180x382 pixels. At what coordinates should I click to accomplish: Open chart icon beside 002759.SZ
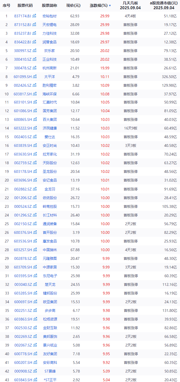click(x=34, y=163)
